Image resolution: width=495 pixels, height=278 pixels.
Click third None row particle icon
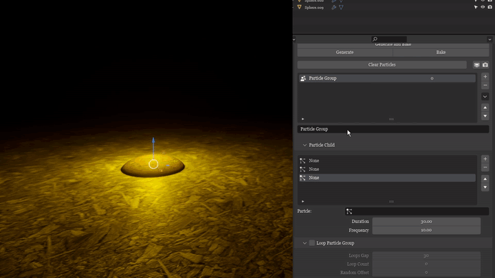[x=302, y=178]
